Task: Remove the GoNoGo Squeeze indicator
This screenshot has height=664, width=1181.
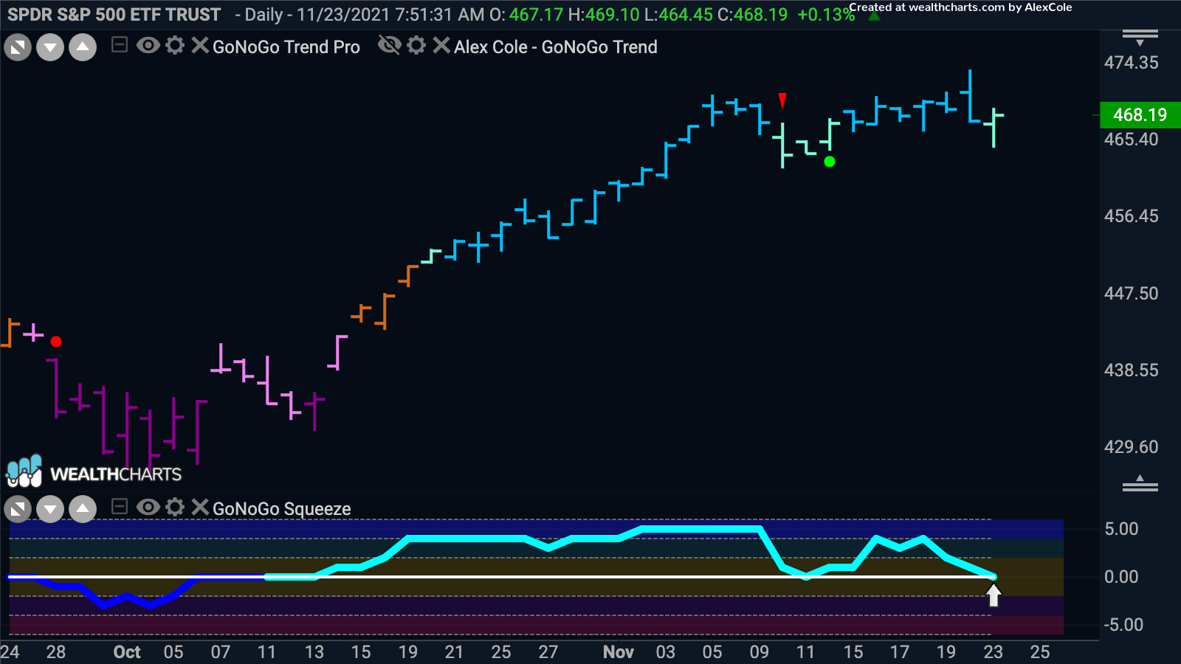Action: coord(199,507)
